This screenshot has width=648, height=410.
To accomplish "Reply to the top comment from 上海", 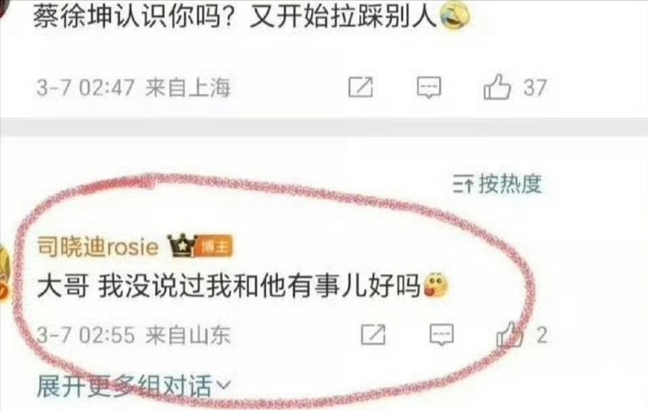I will pyautogui.click(x=429, y=87).
